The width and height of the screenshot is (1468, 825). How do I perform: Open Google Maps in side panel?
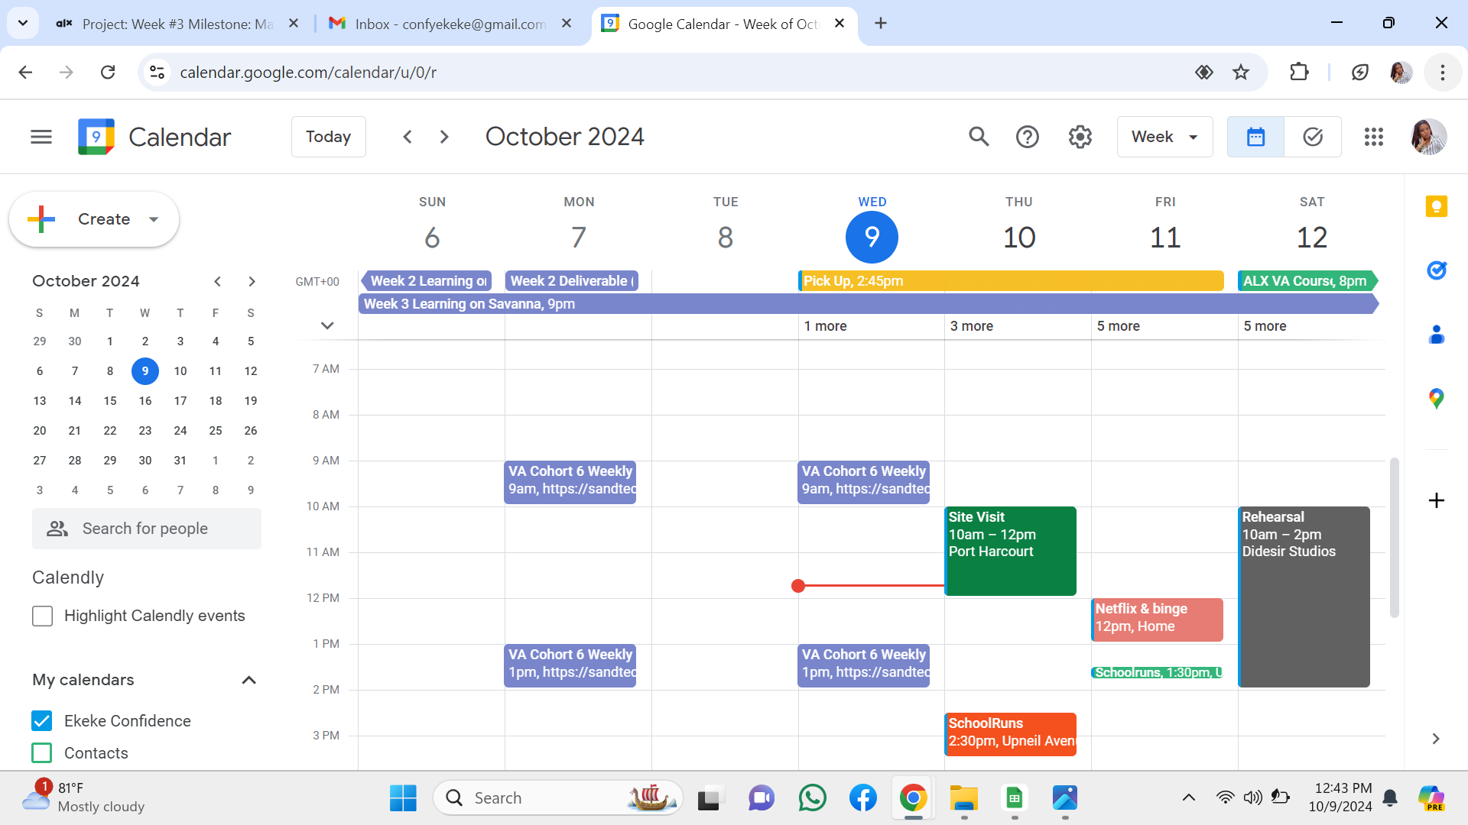[1437, 398]
